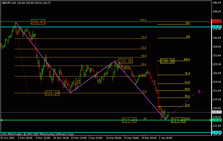Select the green line's left end handle
This screenshot has height=141, width=223.
click(x=1, y=120)
